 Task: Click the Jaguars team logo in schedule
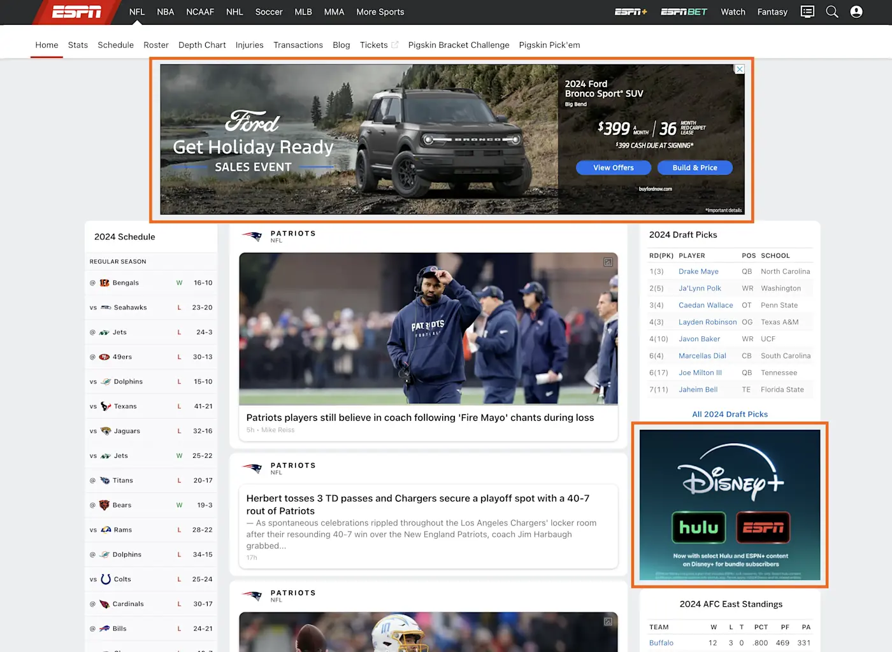point(106,431)
